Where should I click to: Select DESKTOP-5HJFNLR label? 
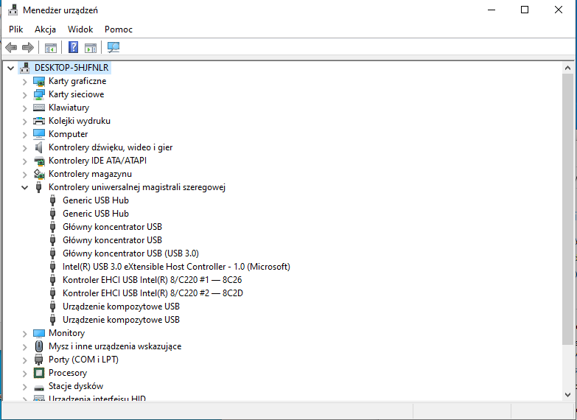pyautogui.click(x=71, y=68)
